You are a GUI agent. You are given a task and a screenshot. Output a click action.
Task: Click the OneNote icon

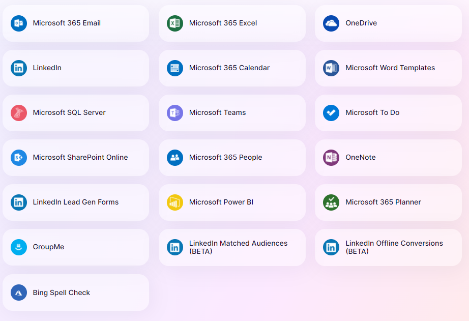[x=331, y=157]
